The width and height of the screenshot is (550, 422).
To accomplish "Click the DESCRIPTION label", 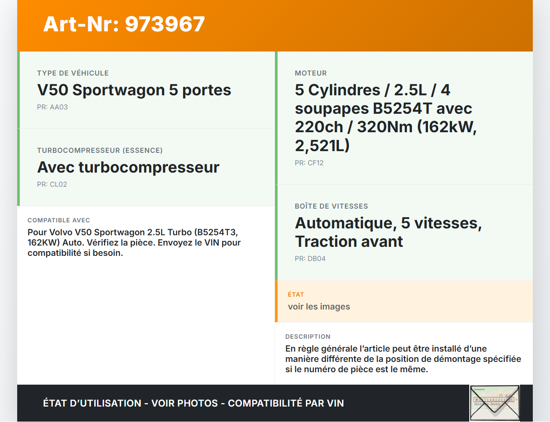I will (x=308, y=337).
